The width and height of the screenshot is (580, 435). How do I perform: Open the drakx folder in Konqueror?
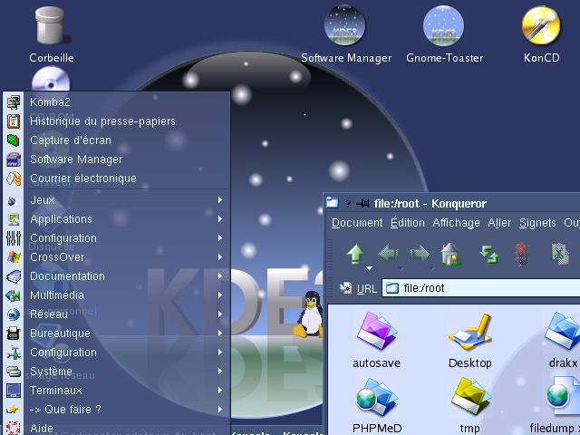point(562,332)
